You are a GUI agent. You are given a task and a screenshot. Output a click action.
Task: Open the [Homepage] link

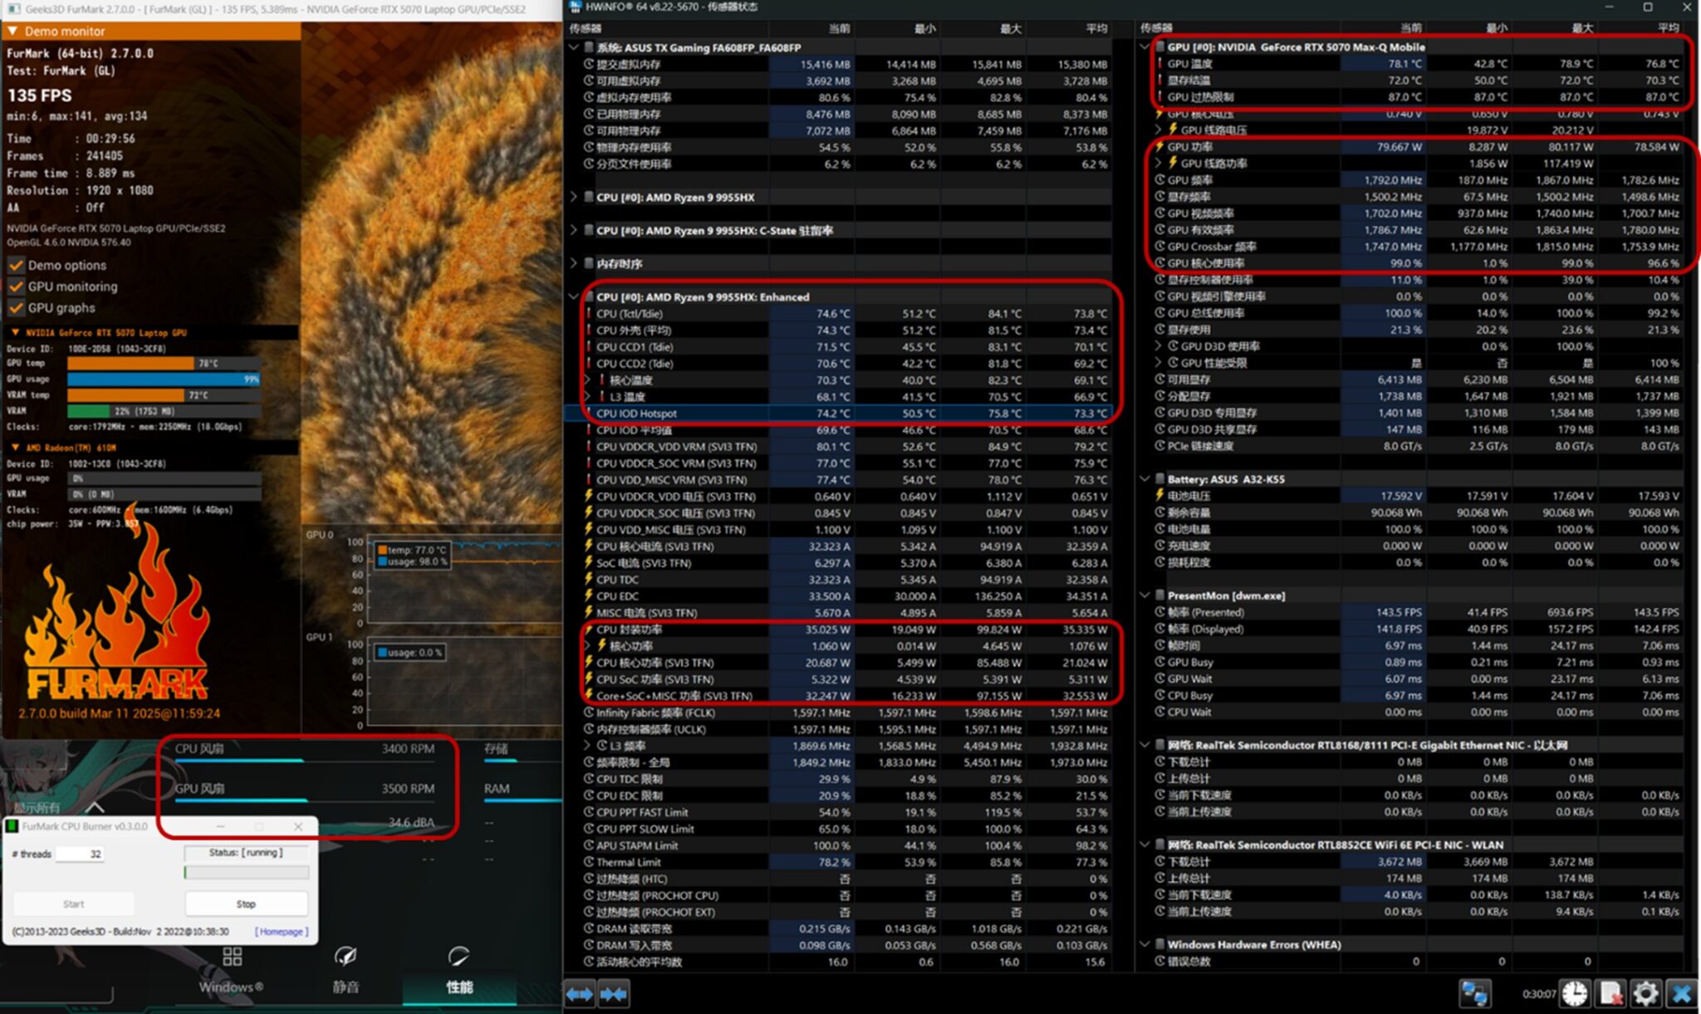tap(282, 932)
